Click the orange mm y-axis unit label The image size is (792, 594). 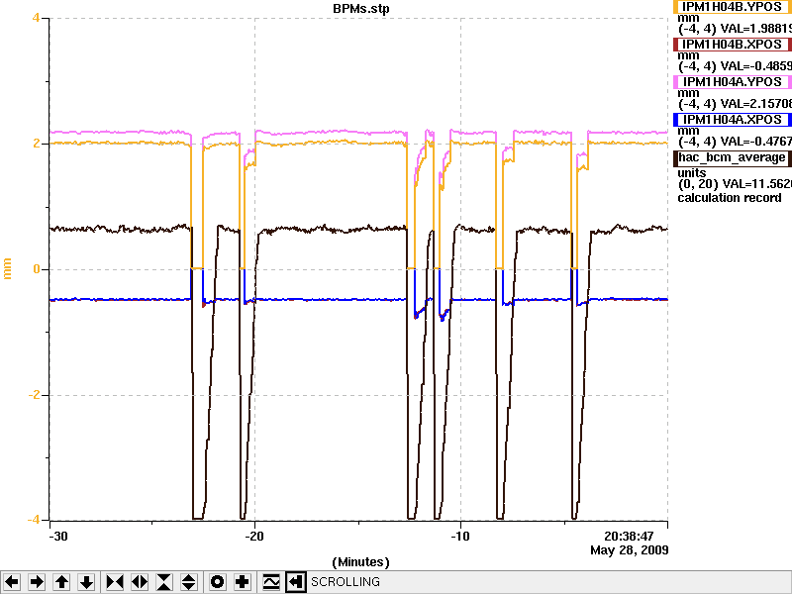[8, 268]
